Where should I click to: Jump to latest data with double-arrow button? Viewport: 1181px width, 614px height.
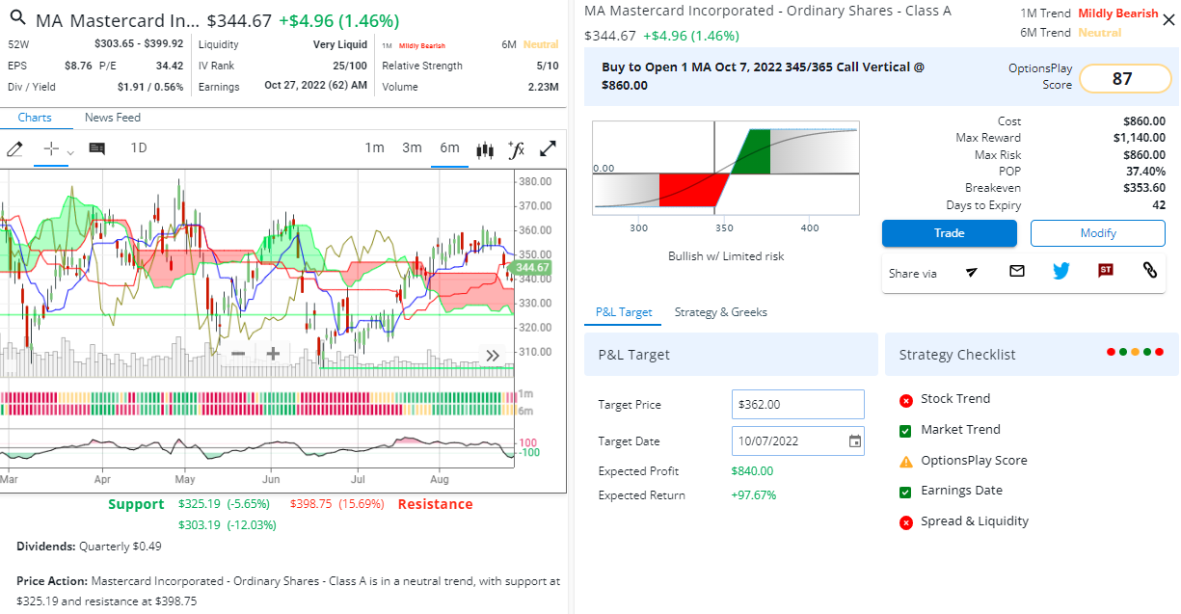click(493, 355)
